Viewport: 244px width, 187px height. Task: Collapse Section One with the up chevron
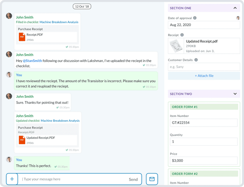[235, 8]
